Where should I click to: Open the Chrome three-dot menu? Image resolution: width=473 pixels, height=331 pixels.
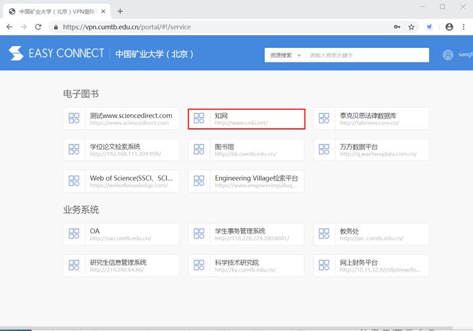point(463,27)
